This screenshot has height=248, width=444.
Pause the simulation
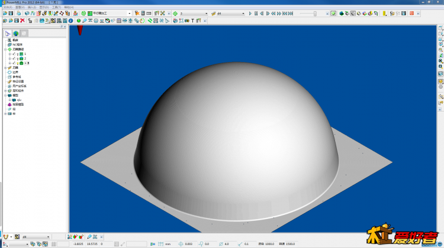pyautogui.click(x=256, y=13)
